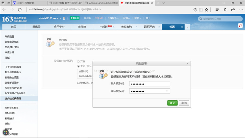Close the 一起拼 tab

pos(114,27)
